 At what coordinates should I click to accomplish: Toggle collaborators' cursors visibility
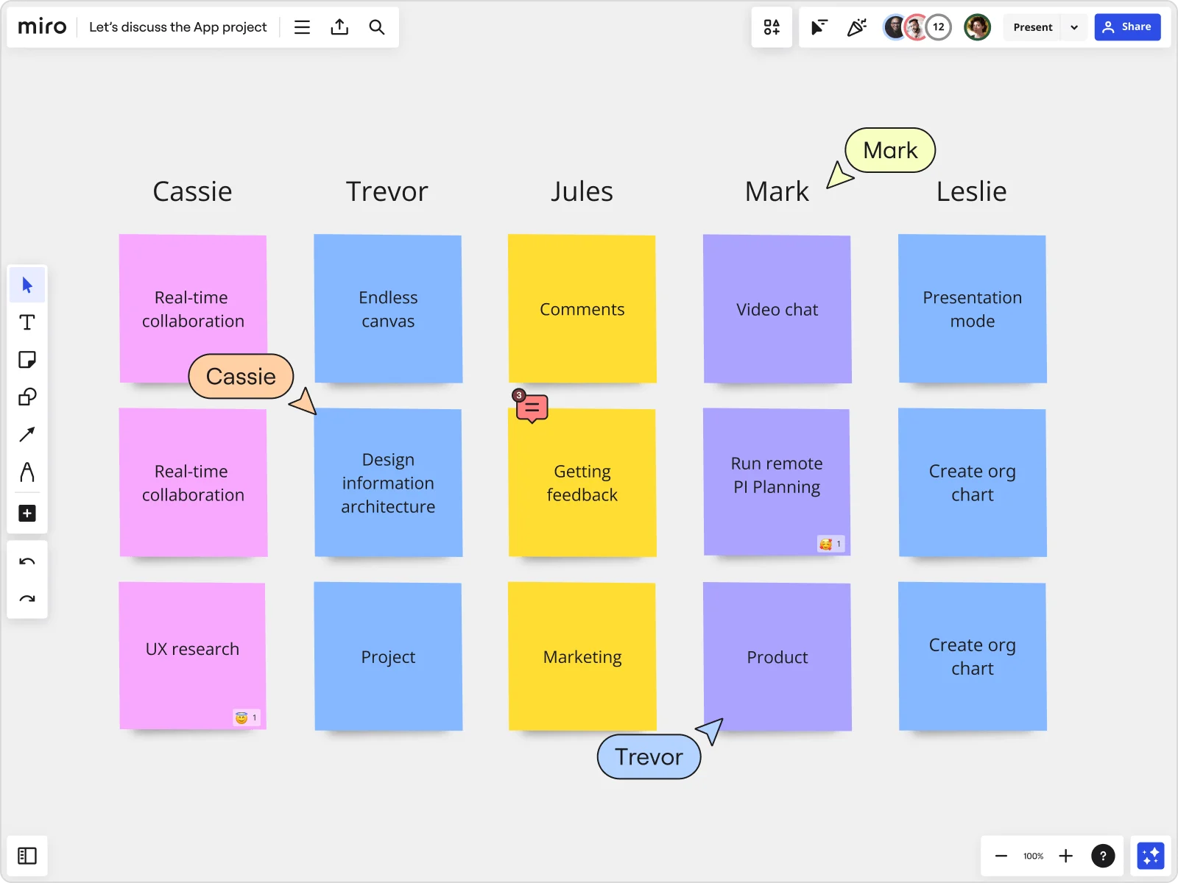point(819,27)
